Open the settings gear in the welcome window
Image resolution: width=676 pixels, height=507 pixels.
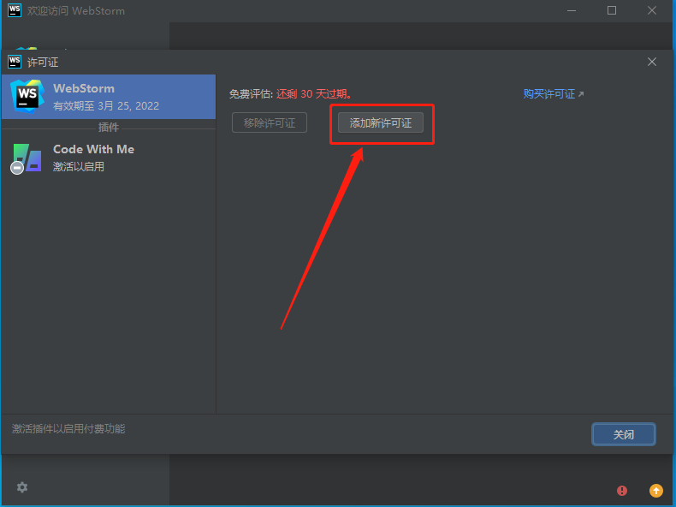pos(22,487)
